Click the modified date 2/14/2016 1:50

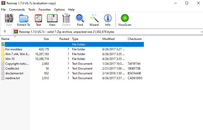(114, 73)
